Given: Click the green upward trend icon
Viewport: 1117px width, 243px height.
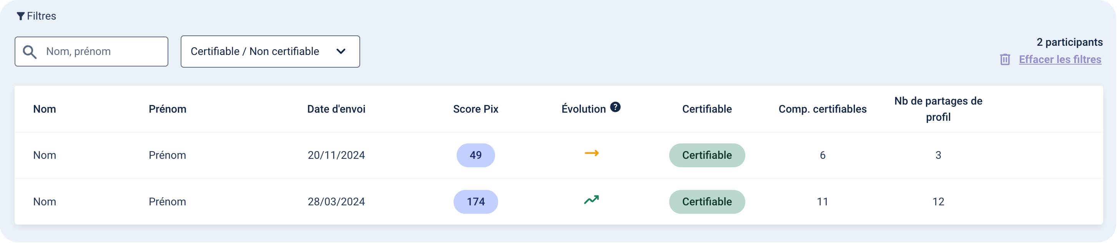Looking at the screenshot, I should pyautogui.click(x=592, y=200).
